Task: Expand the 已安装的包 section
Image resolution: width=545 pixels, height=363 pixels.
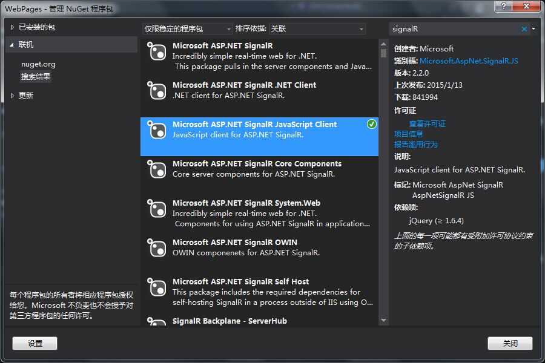Action: [x=13, y=27]
